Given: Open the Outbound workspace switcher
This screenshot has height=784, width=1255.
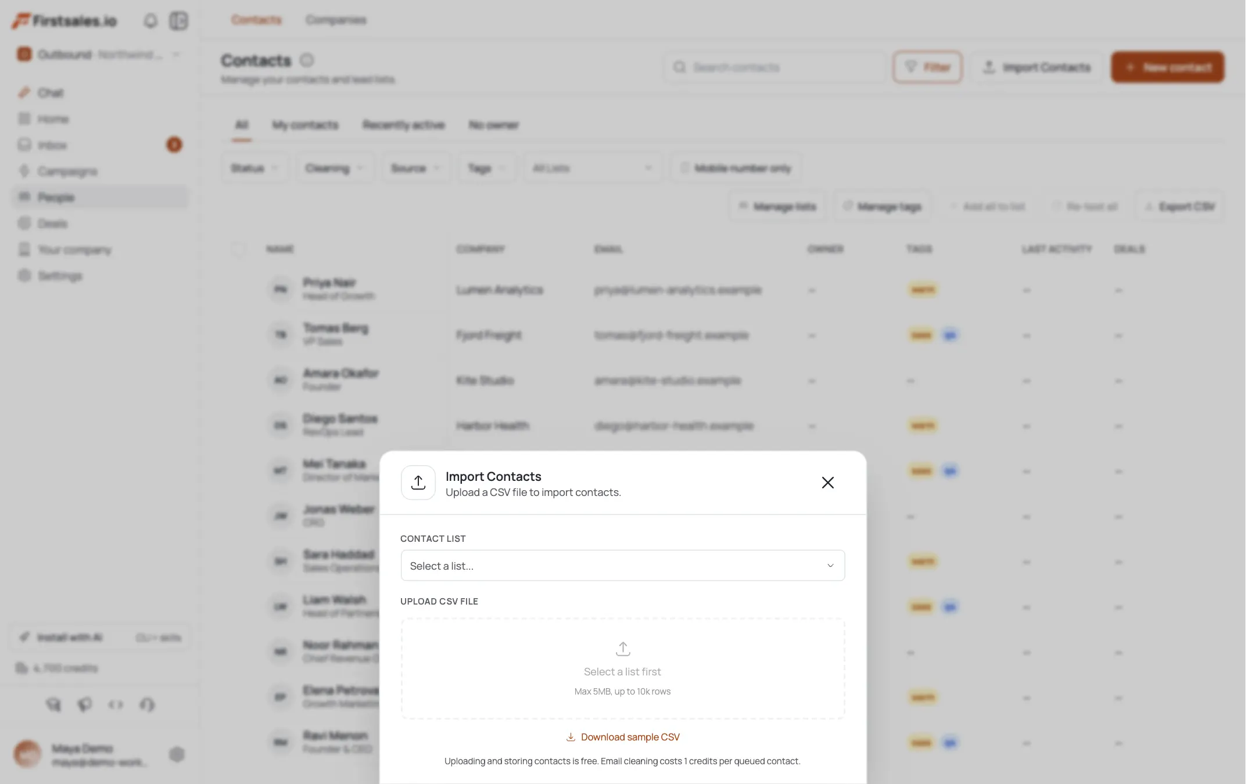Looking at the screenshot, I should point(100,55).
